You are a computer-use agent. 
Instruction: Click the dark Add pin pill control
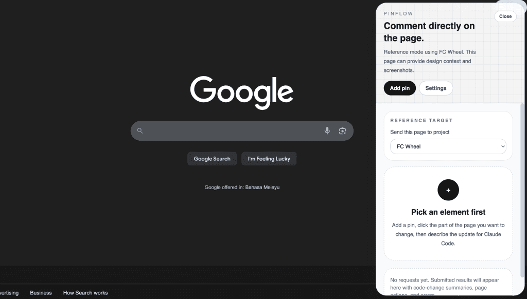pos(399,88)
